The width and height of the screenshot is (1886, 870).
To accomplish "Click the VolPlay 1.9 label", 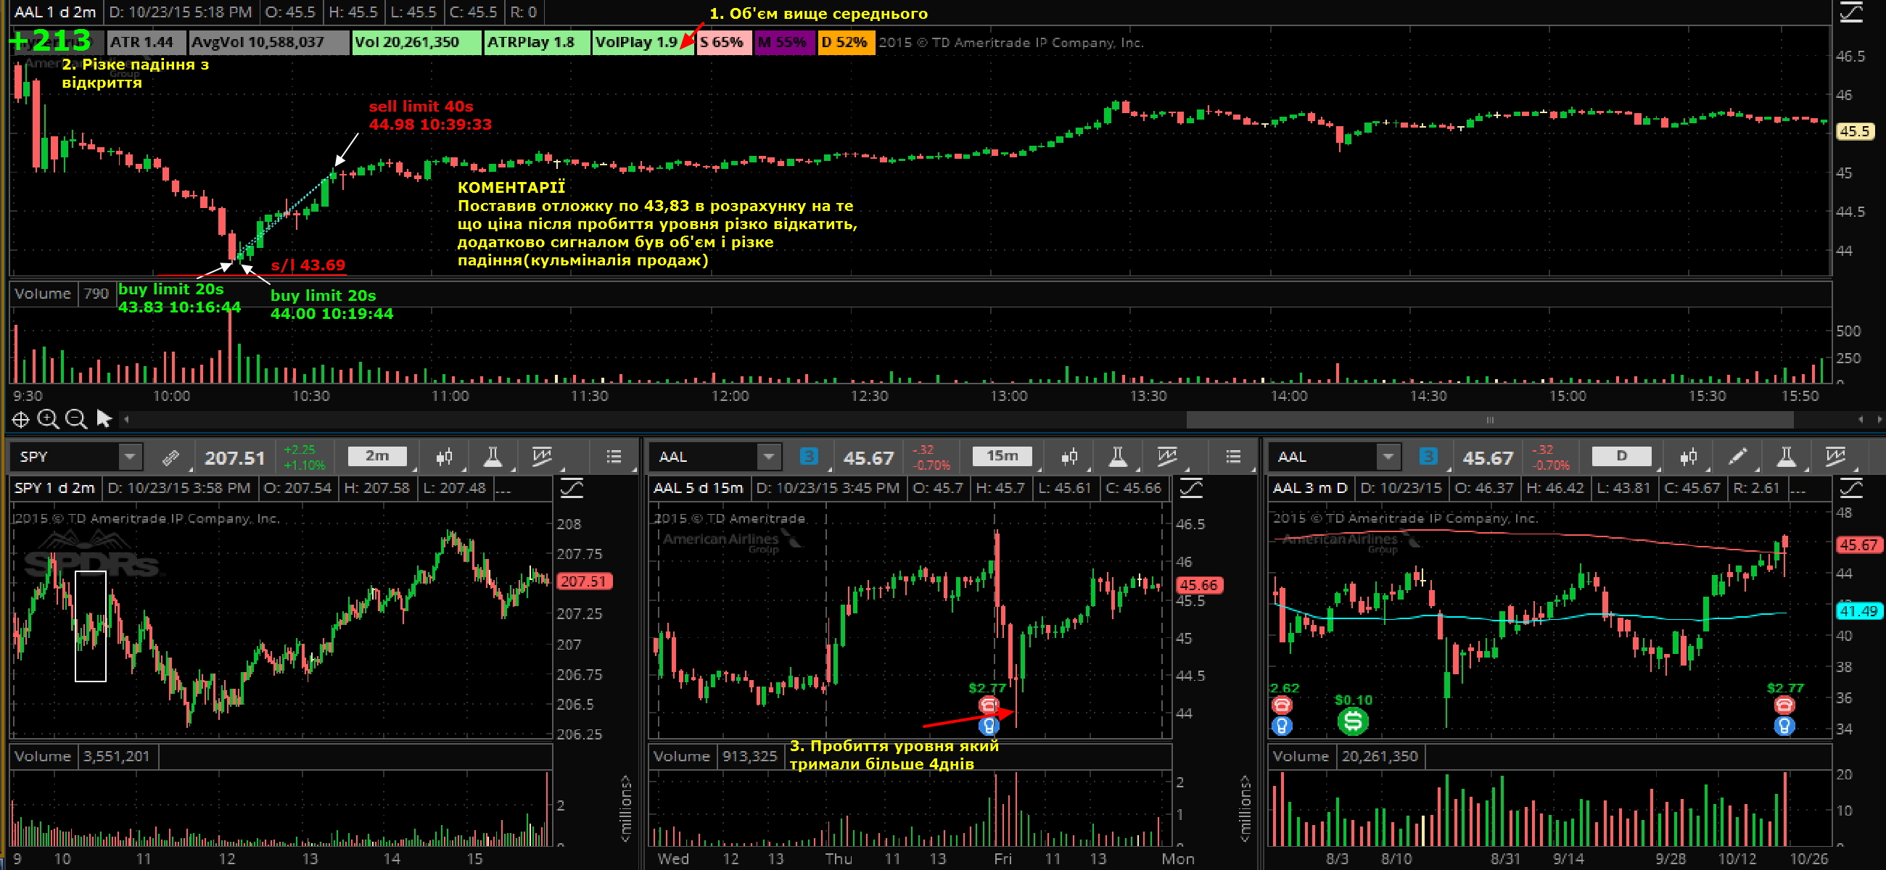I will click(x=643, y=43).
